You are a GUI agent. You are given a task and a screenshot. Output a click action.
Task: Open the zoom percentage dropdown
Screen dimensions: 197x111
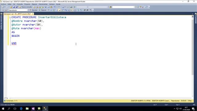pyautogui.click(x=10, y=98)
